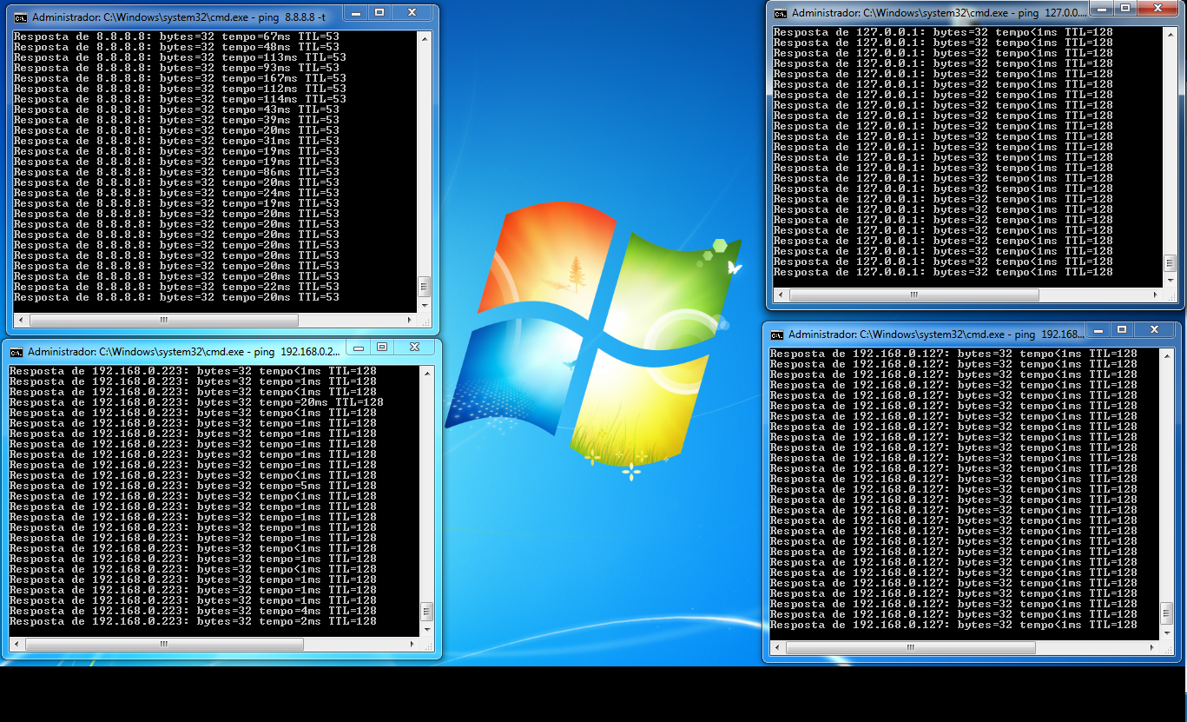Open the cmd system-menu icon of the 192.168.0.127 ping window
This screenshot has width=1187, height=722.
point(777,335)
